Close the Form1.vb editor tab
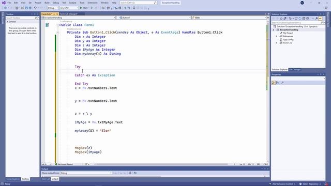This screenshot has height=186, width=331. [x=57, y=14]
